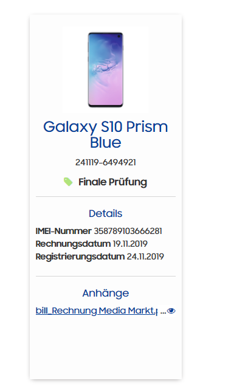The width and height of the screenshot is (231, 392).
Task: Click the phone's front camera punch hole
Action: coord(119,36)
